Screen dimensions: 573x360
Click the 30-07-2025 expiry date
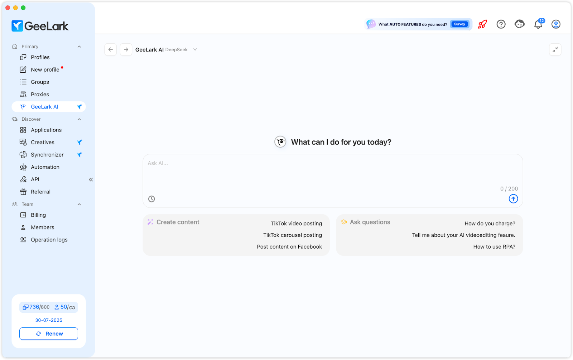[49, 320]
